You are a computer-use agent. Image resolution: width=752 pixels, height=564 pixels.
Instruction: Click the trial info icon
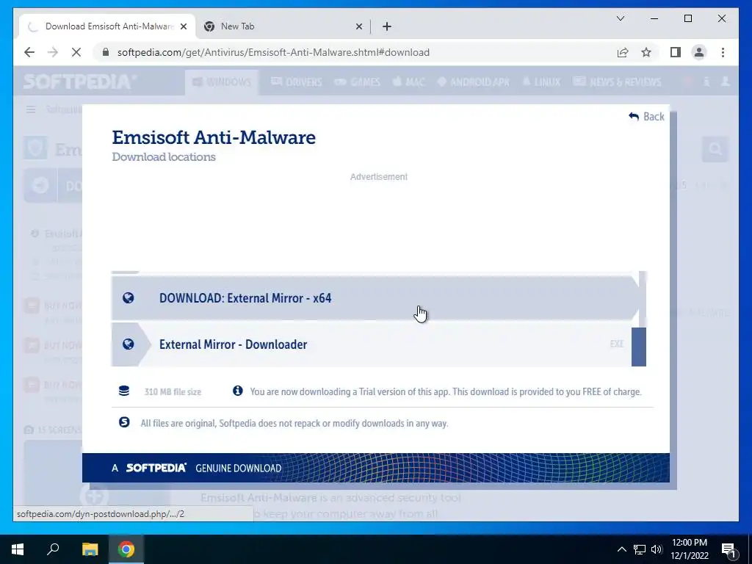point(237,391)
